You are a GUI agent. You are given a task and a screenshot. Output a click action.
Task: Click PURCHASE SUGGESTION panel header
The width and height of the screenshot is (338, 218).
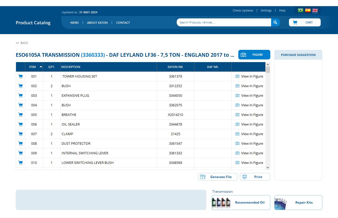tap(298, 55)
